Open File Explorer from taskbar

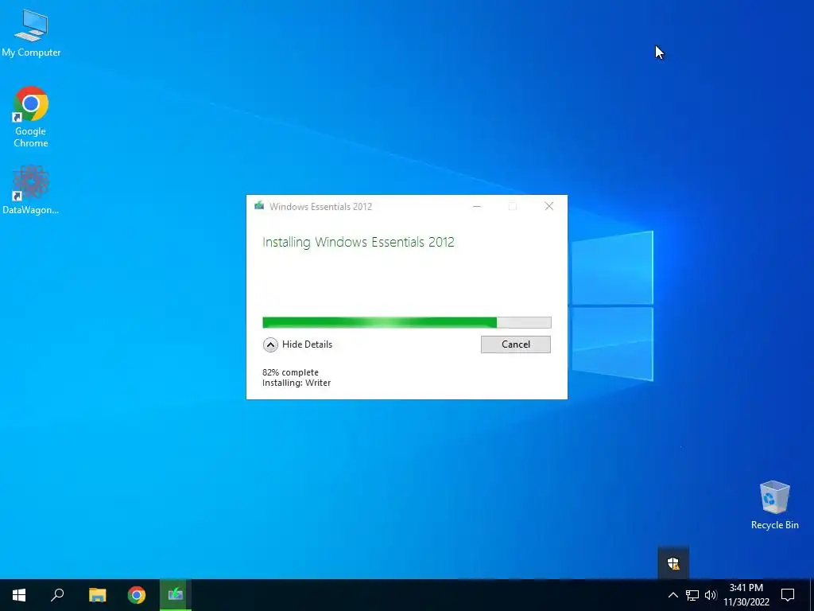[97, 595]
